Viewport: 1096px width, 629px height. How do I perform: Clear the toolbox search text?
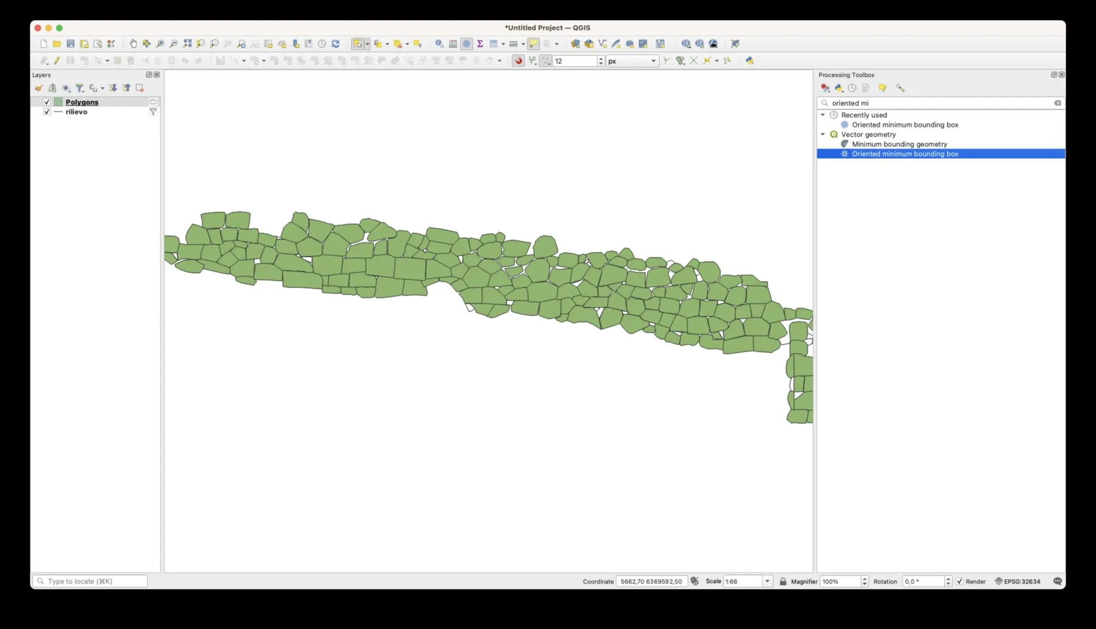[1058, 103]
